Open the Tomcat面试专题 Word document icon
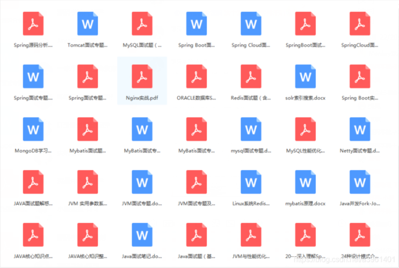This screenshot has height=268, width=399. [x=88, y=24]
